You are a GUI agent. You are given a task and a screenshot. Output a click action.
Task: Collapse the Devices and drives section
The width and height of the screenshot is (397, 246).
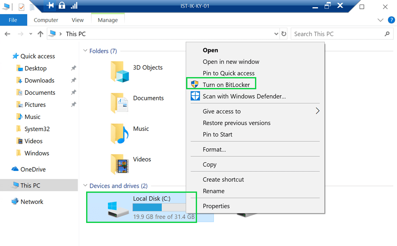pos(85,186)
